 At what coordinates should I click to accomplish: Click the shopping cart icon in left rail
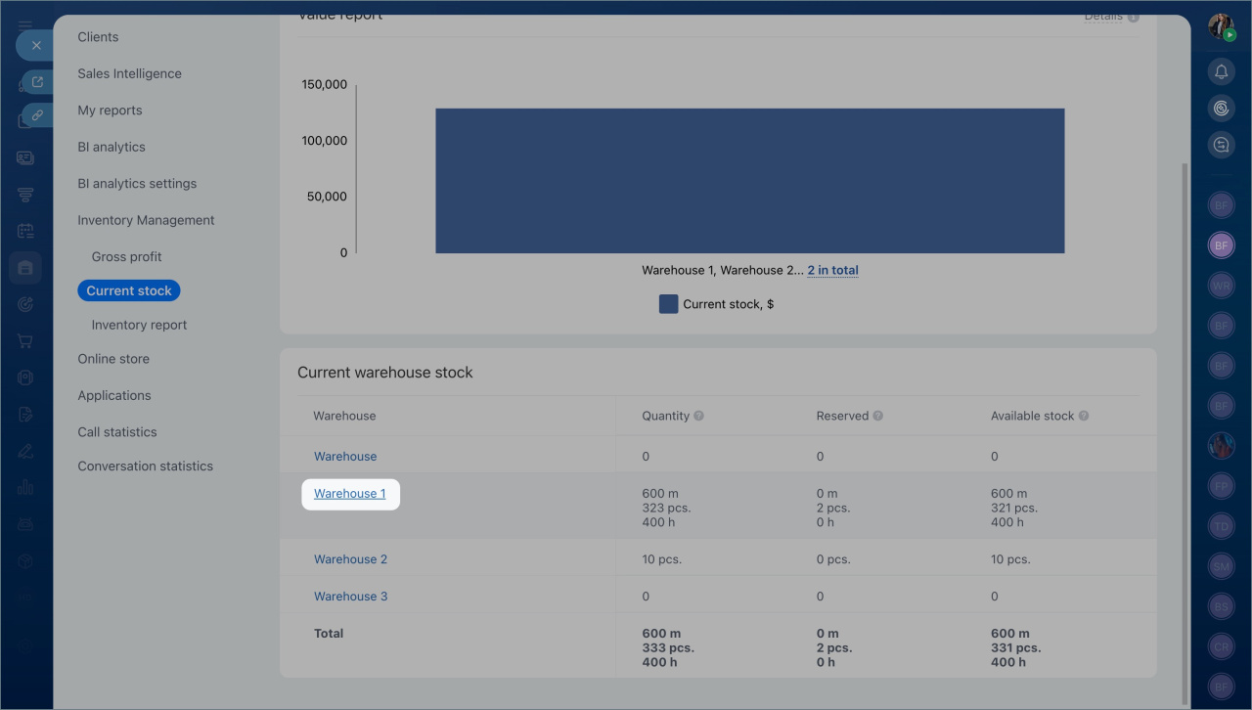(25, 341)
